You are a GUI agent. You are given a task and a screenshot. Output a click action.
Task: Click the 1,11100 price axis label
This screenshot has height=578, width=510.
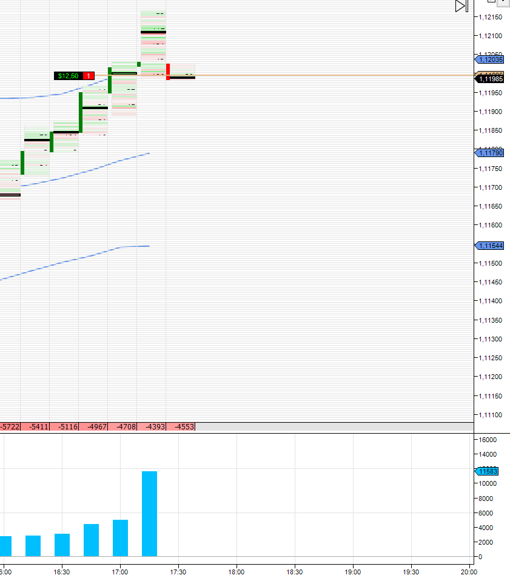491,415
